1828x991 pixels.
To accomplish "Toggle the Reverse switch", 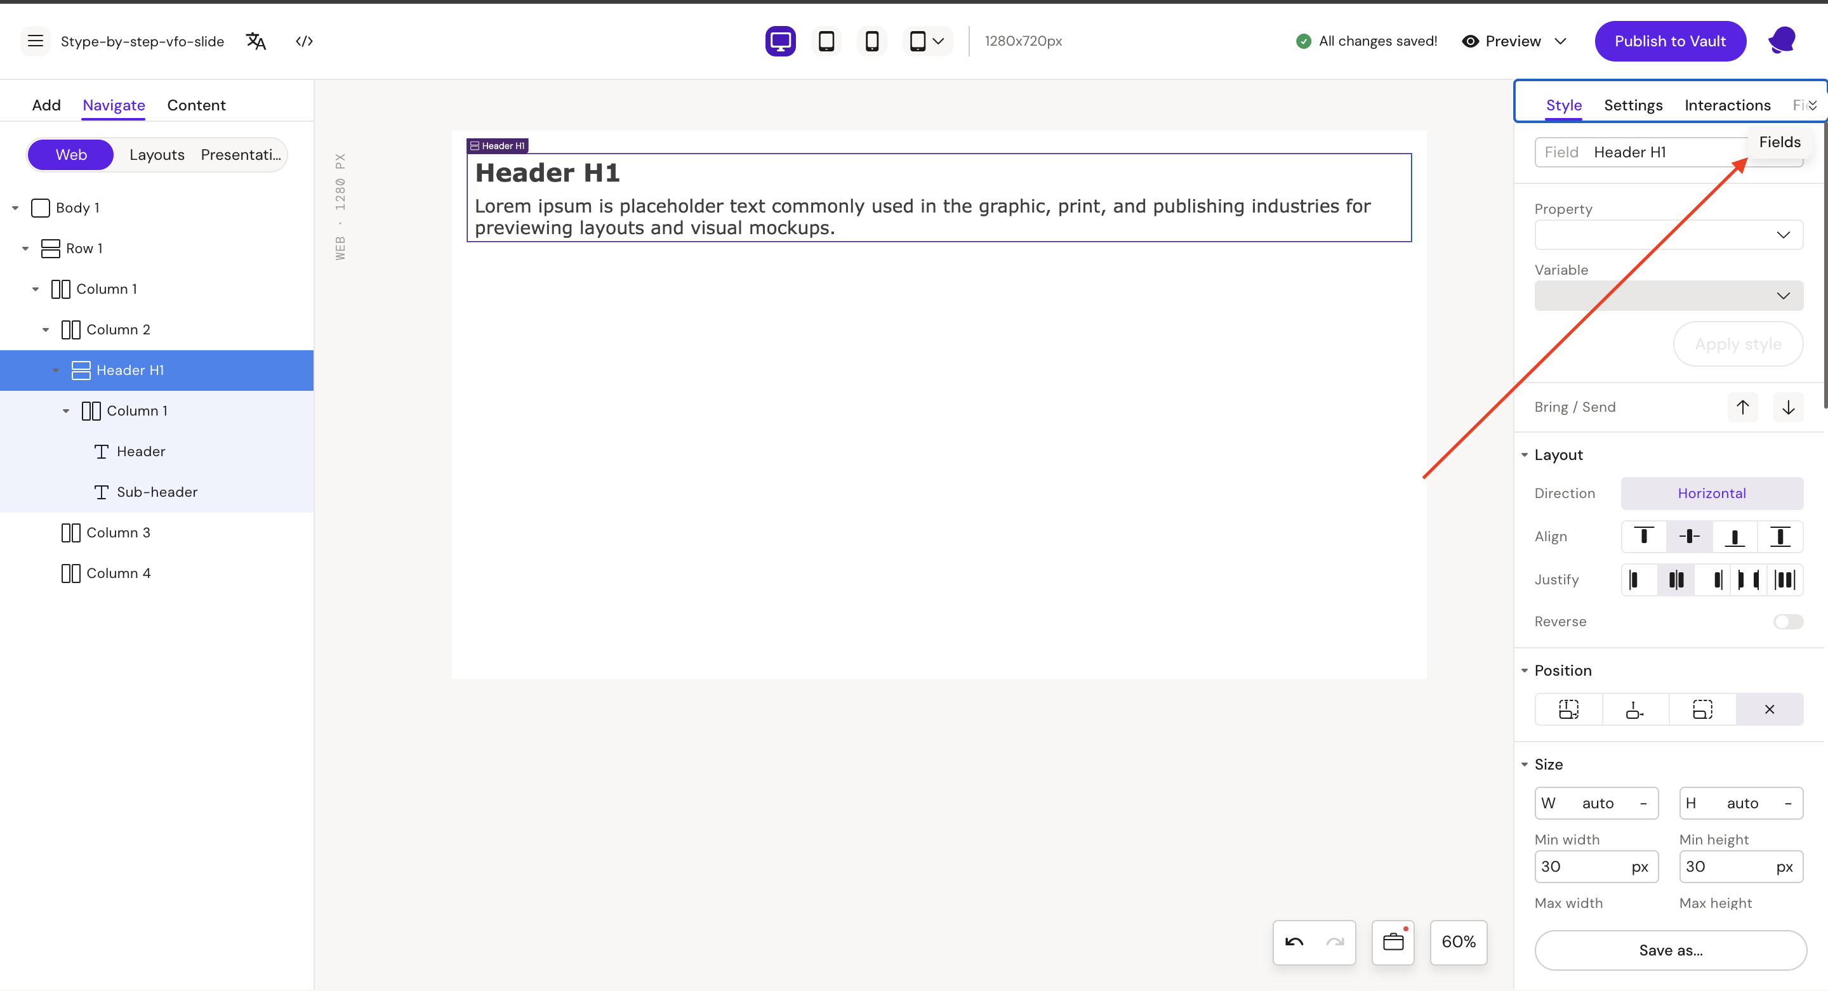I will click(1788, 622).
